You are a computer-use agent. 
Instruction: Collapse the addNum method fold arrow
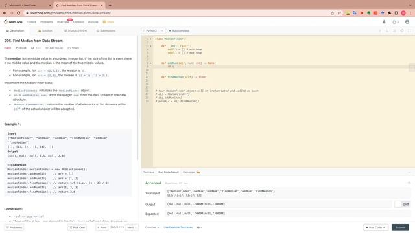click(x=150, y=63)
